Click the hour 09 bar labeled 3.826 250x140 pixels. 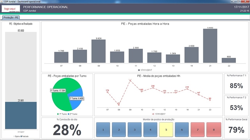(99, 51)
